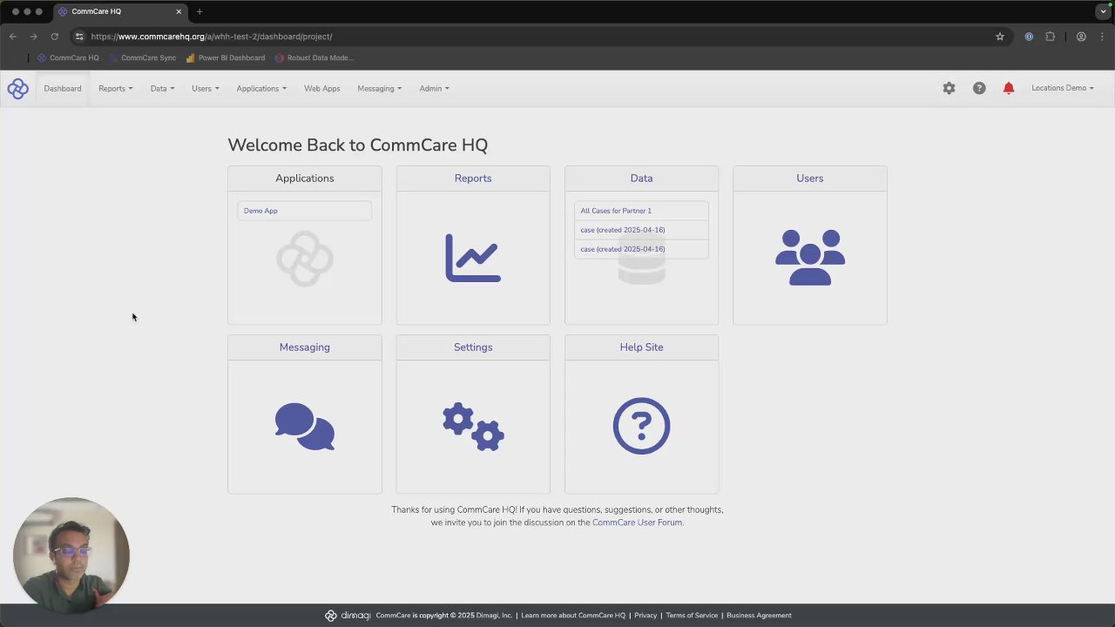Open All Cases for Partner 1 link
Screen dimensions: 1115x627
coord(616,211)
